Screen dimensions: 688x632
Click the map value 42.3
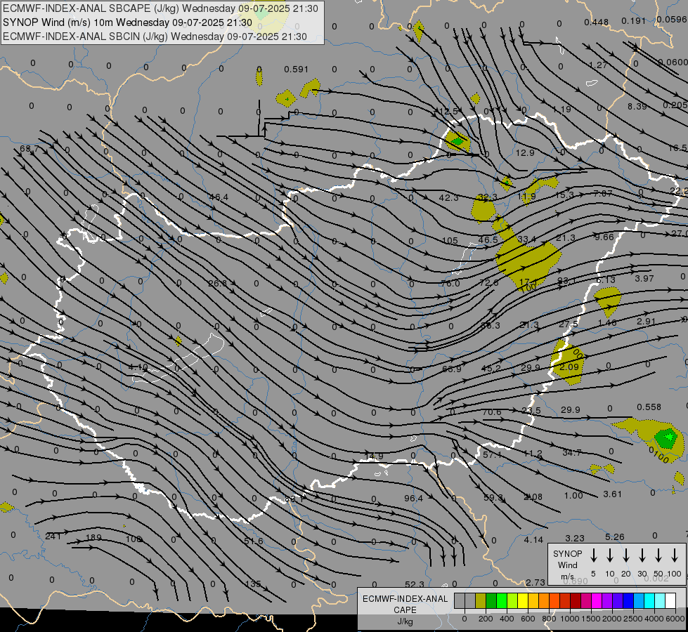click(448, 197)
